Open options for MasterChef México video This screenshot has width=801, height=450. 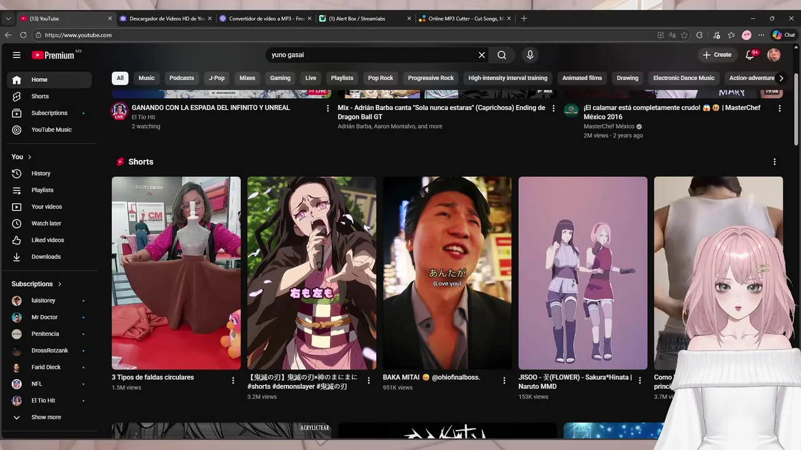[779, 108]
